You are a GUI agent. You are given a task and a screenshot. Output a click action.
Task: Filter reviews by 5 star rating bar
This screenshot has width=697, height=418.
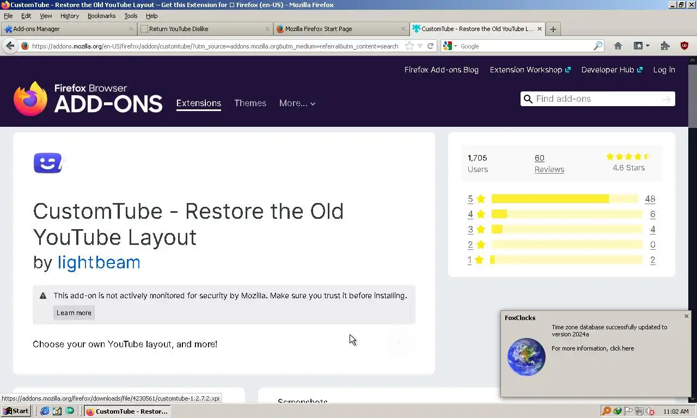point(565,199)
